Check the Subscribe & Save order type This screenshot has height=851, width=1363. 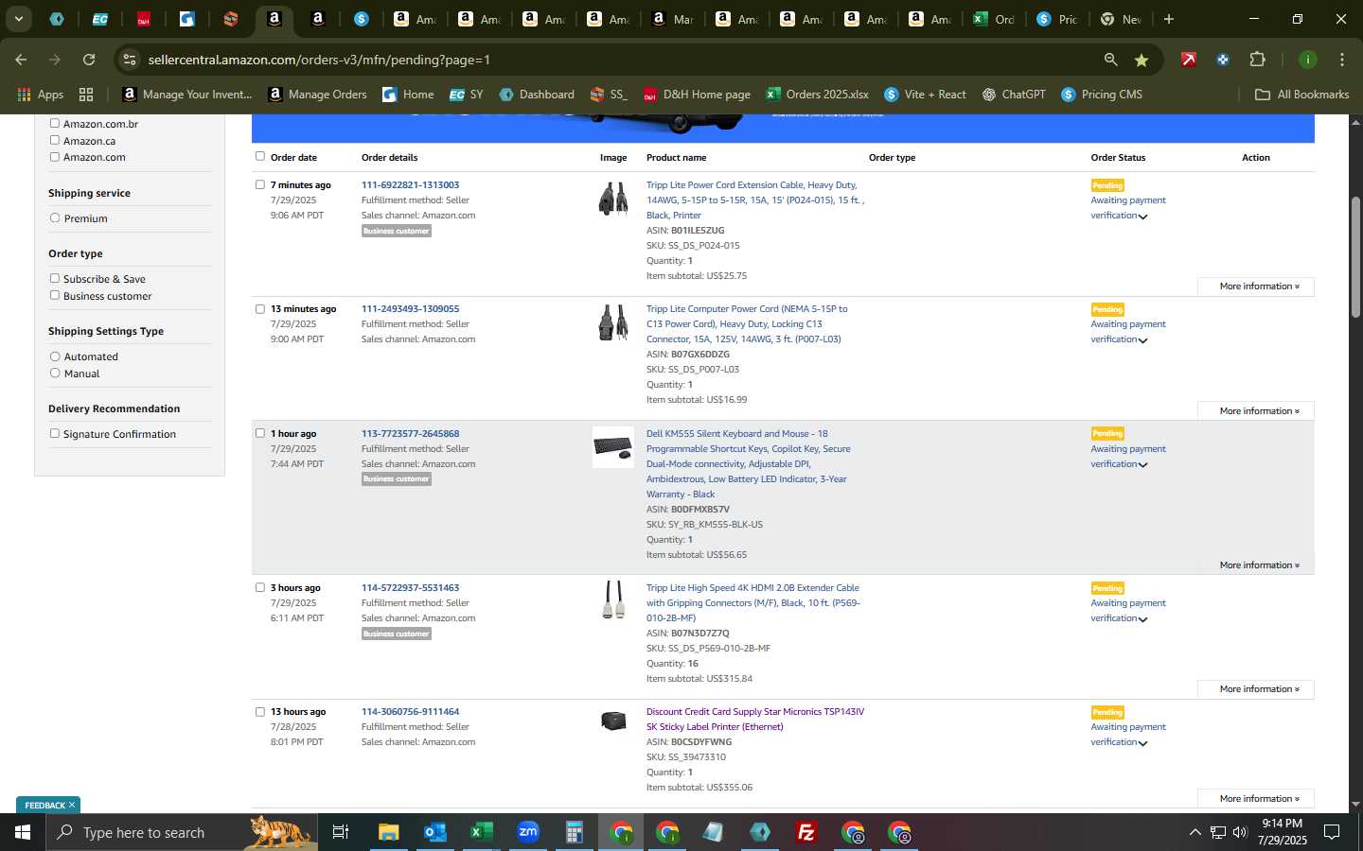pos(55,278)
